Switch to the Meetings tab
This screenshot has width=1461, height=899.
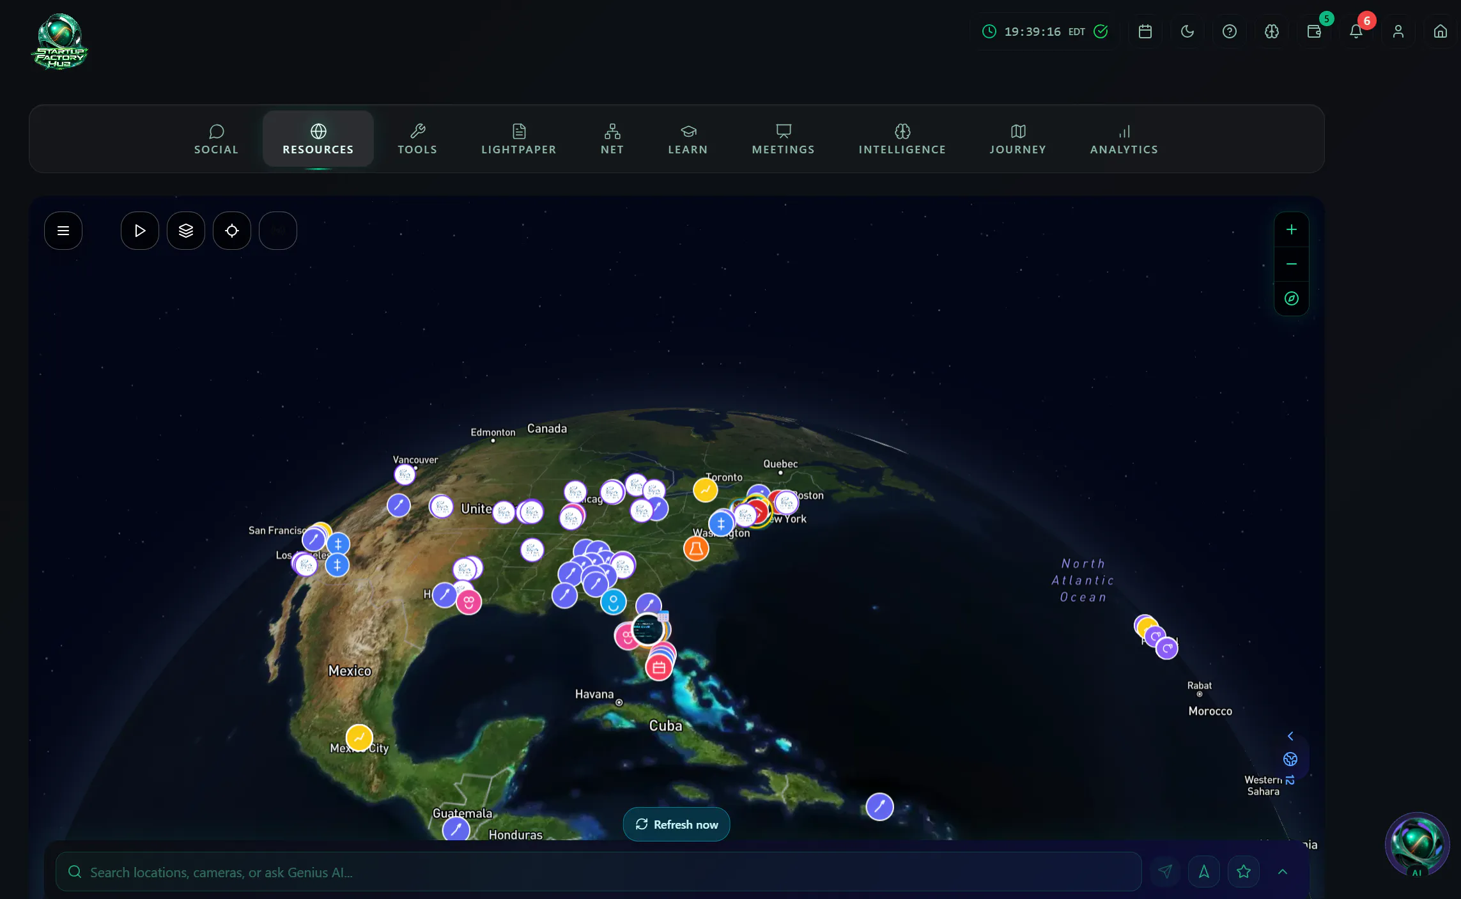pos(783,139)
